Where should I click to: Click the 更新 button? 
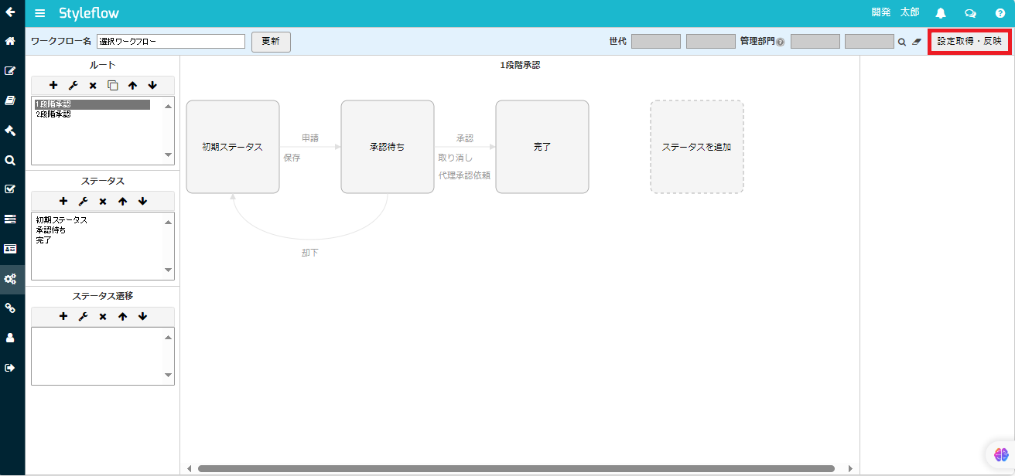(271, 42)
